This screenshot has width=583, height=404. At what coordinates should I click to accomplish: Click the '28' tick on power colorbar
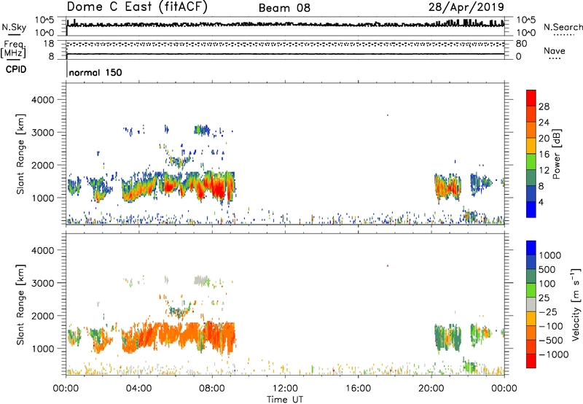[x=544, y=106]
